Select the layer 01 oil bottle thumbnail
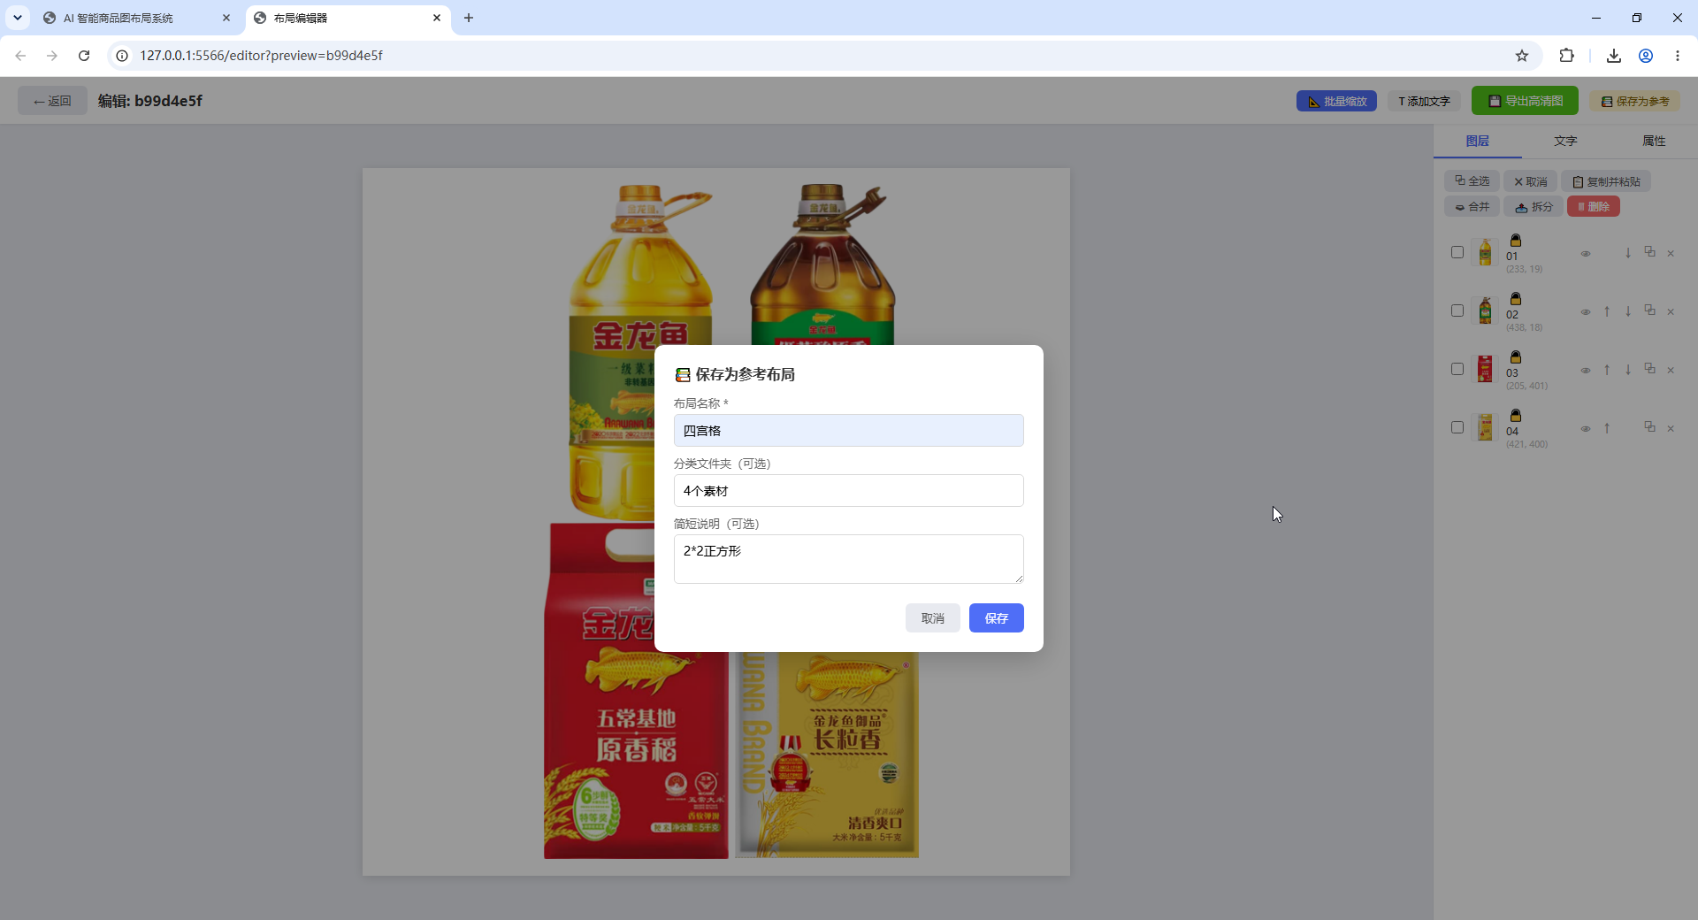Viewport: 1698px width, 920px height. coord(1486,253)
